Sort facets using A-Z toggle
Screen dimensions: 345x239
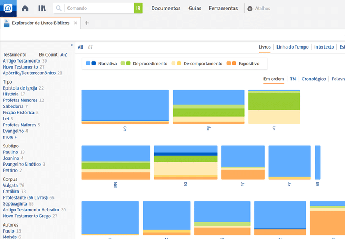coord(64,54)
